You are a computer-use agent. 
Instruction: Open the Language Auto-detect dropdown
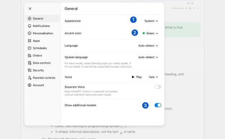pos(148,46)
